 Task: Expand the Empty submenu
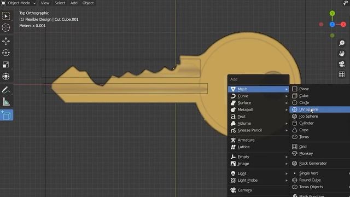(x=259, y=157)
